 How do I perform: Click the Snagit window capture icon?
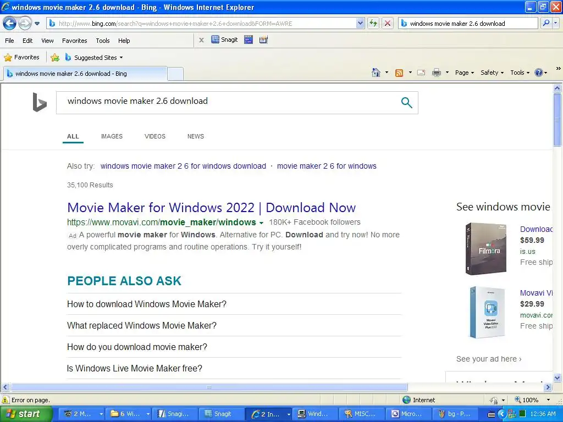click(x=249, y=40)
